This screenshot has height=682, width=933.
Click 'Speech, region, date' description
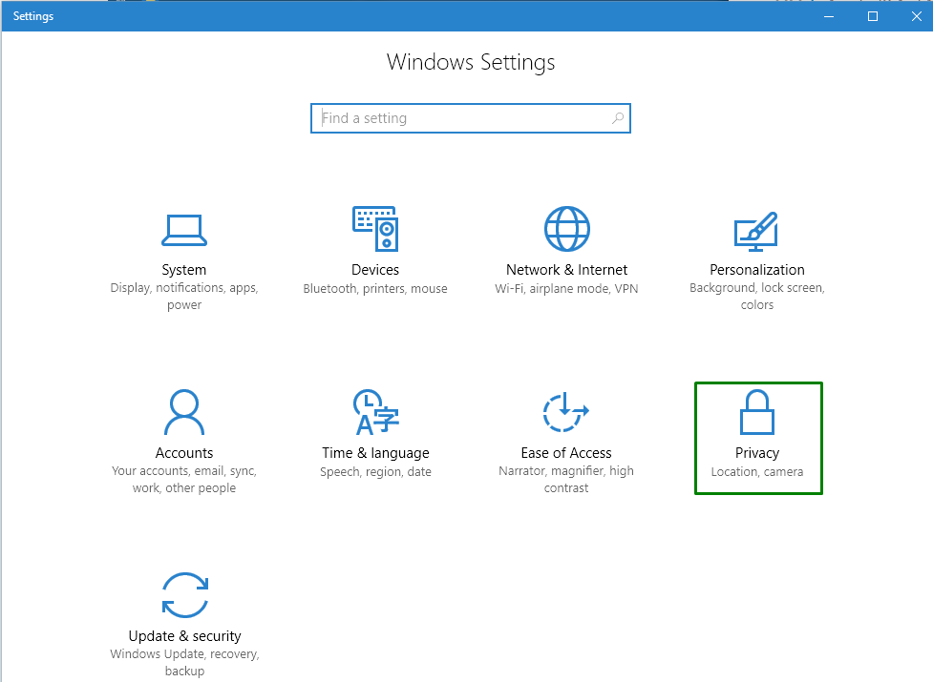[x=375, y=472]
